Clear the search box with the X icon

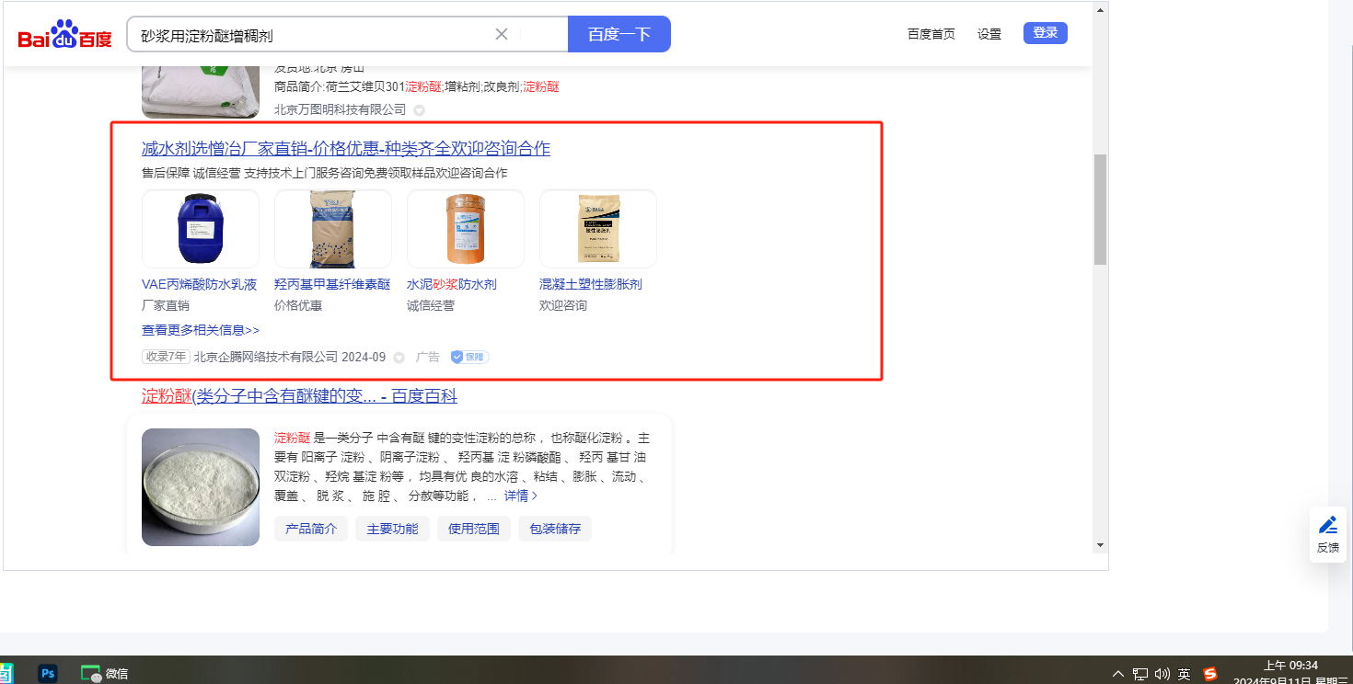[502, 35]
